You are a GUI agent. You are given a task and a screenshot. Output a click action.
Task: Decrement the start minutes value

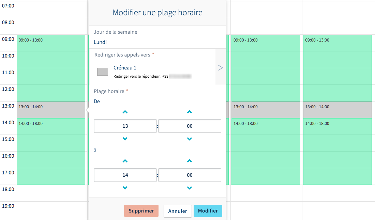(189, 139)
